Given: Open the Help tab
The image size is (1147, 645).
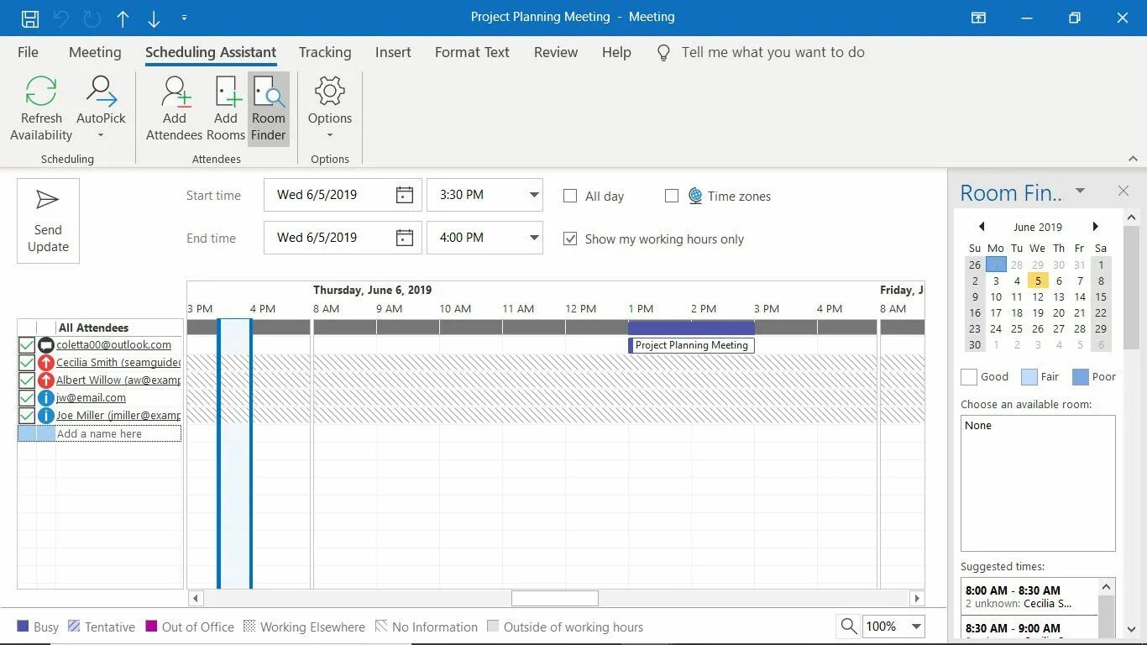Looking at the screenshot, I should click(616, 52).
